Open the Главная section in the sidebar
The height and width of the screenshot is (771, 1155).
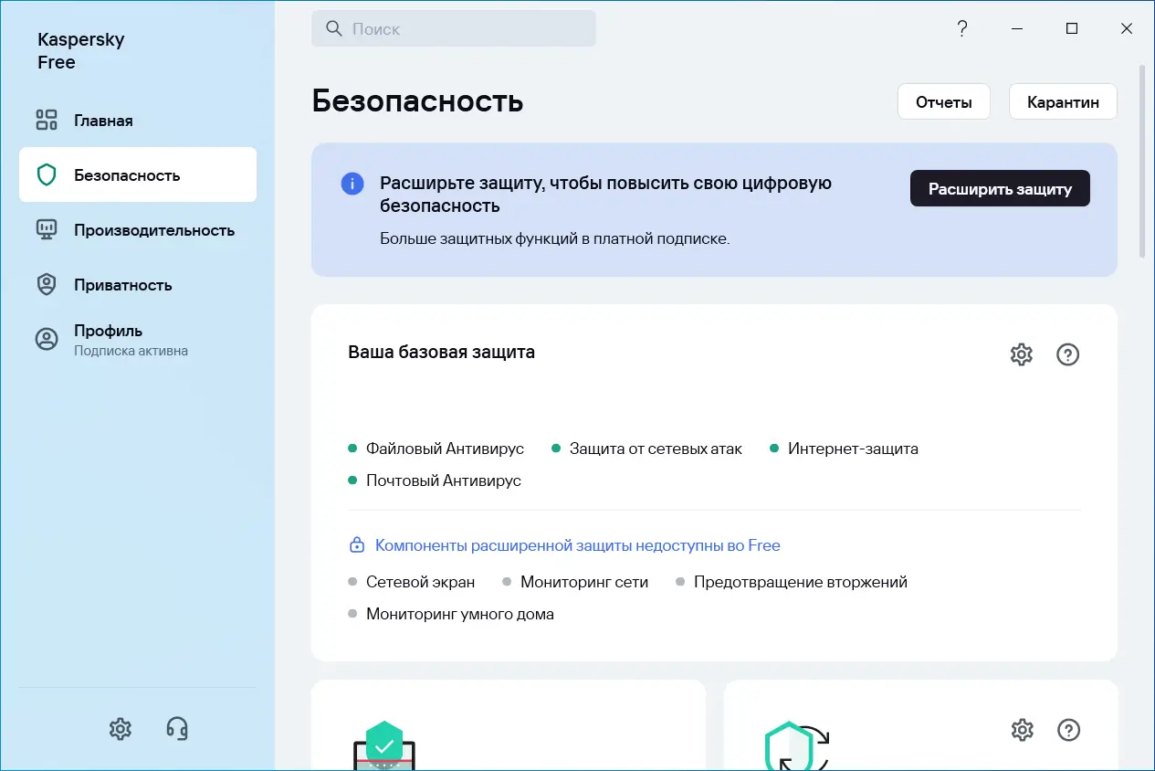(x=102, y=120)
